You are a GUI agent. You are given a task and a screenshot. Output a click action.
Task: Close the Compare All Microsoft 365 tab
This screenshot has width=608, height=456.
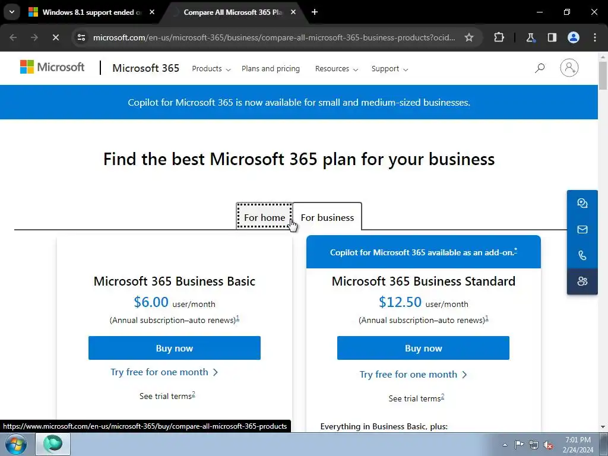pos(293,12)
